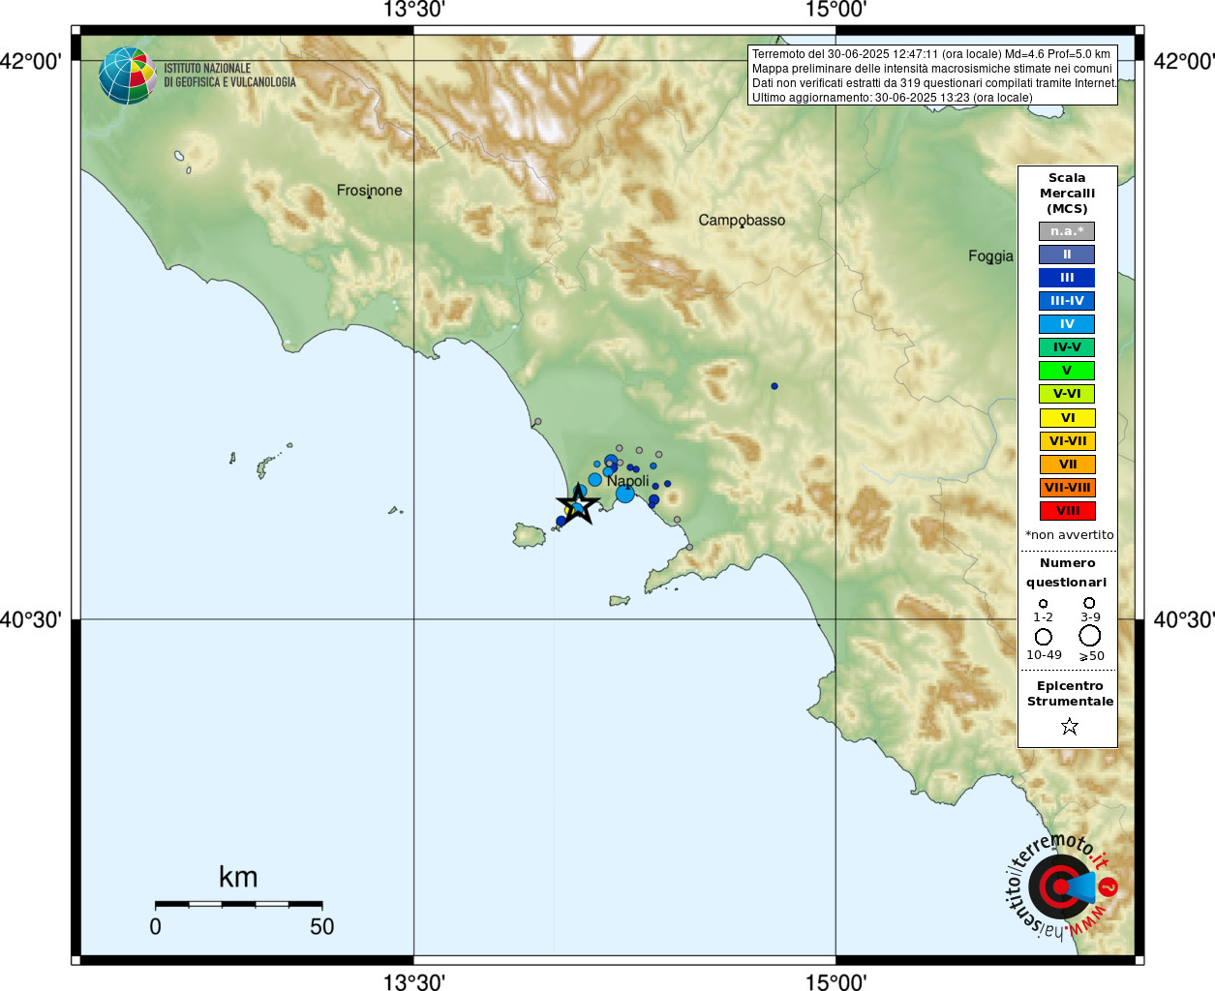Select the green V intensity swatch
The height and width of the screenshot is (991, 1215).
click(1067, 371)
